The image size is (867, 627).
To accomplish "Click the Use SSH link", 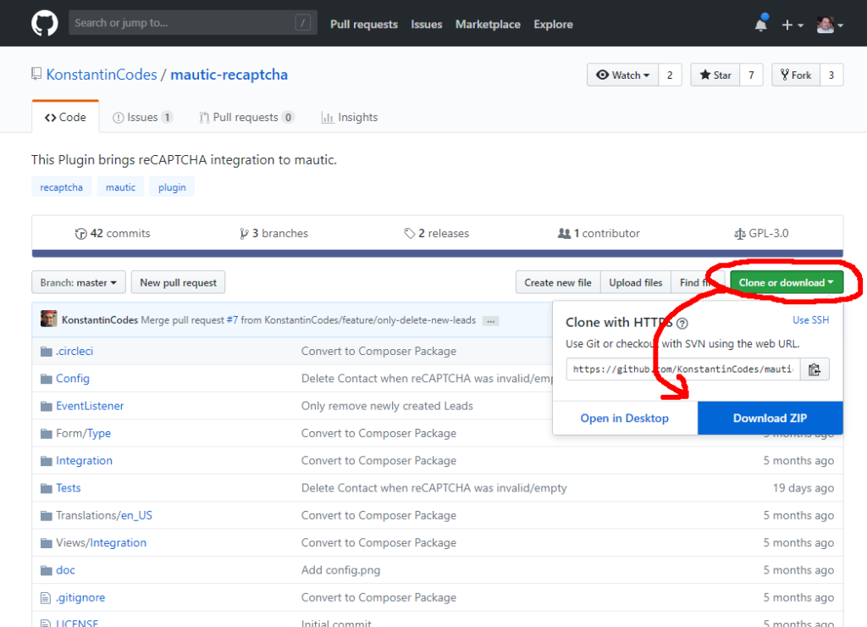I will 810,320.
